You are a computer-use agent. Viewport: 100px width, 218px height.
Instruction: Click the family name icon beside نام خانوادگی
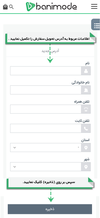click(86, 90)
